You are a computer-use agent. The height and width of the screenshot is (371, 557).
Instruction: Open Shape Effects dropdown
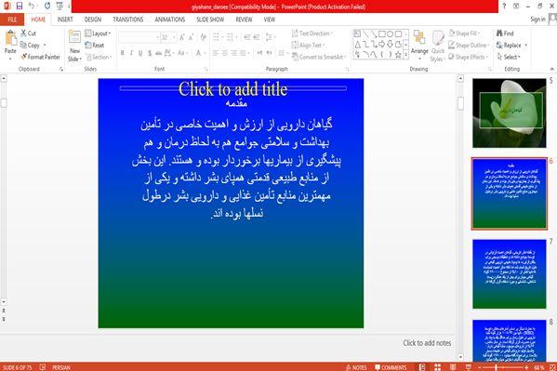468,57
